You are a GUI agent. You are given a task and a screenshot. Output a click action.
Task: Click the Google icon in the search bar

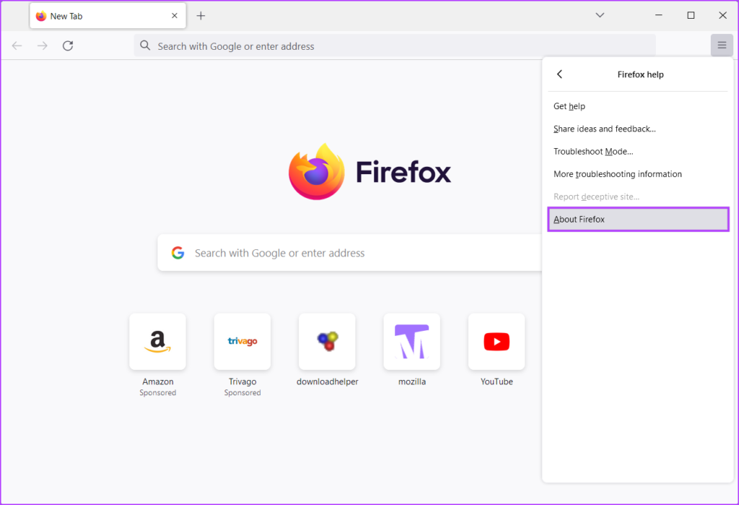tap(178, 252)
